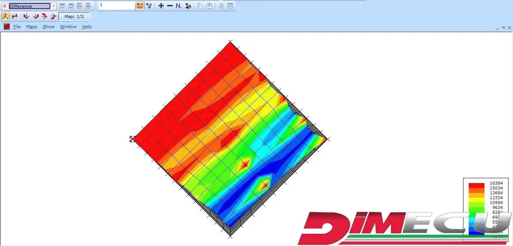The height and width of the screenshot is (246, 513).
Task: Click the red plus-minus line icon
Action: coord(15,16)
